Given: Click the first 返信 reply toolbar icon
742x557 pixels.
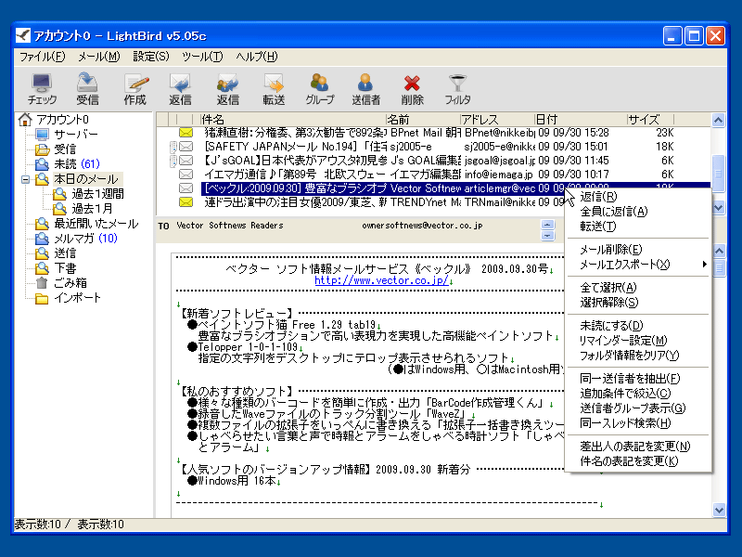Looking at the screenshot, I should coord(180,89).
